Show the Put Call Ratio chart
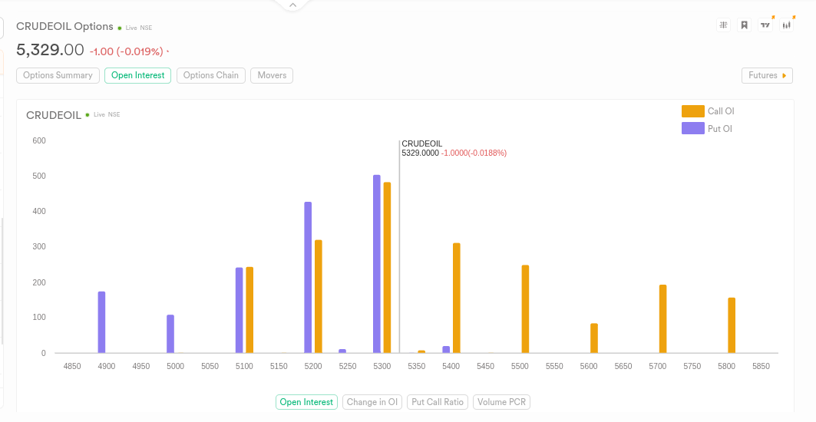Viewport: 816px width, 422px height. tap(438, 402)
